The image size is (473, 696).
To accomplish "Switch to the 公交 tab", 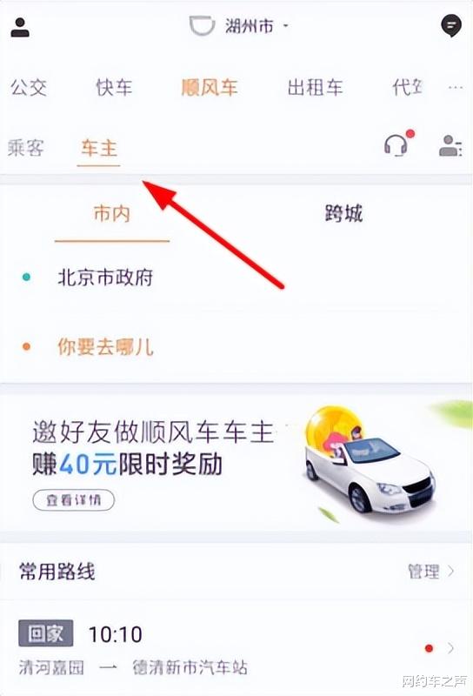I will point(29,88).
